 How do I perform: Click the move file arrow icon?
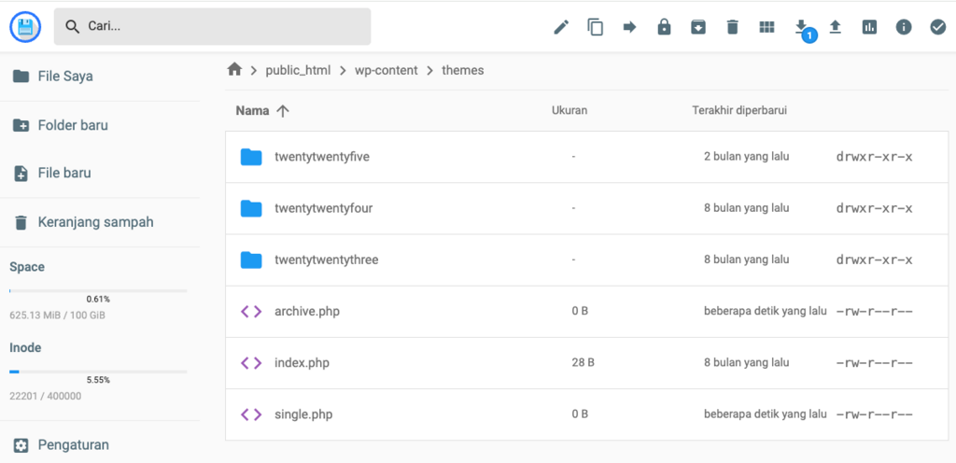click(x=630, y=27)
